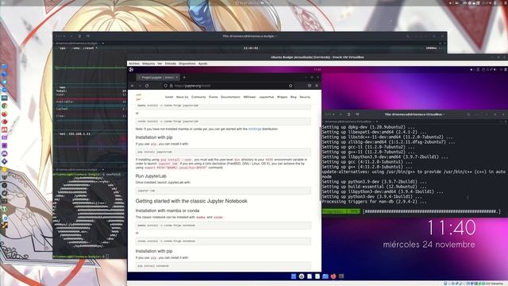Select the Project Jupyter browser tab
This screenshot has height=286, width=508.
(157, 78)
